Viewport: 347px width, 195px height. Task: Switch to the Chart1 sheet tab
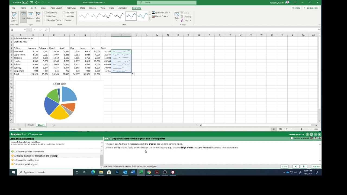[31, 125]
